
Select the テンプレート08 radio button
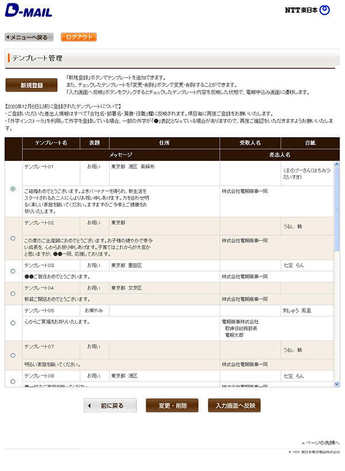coord(13,381)
